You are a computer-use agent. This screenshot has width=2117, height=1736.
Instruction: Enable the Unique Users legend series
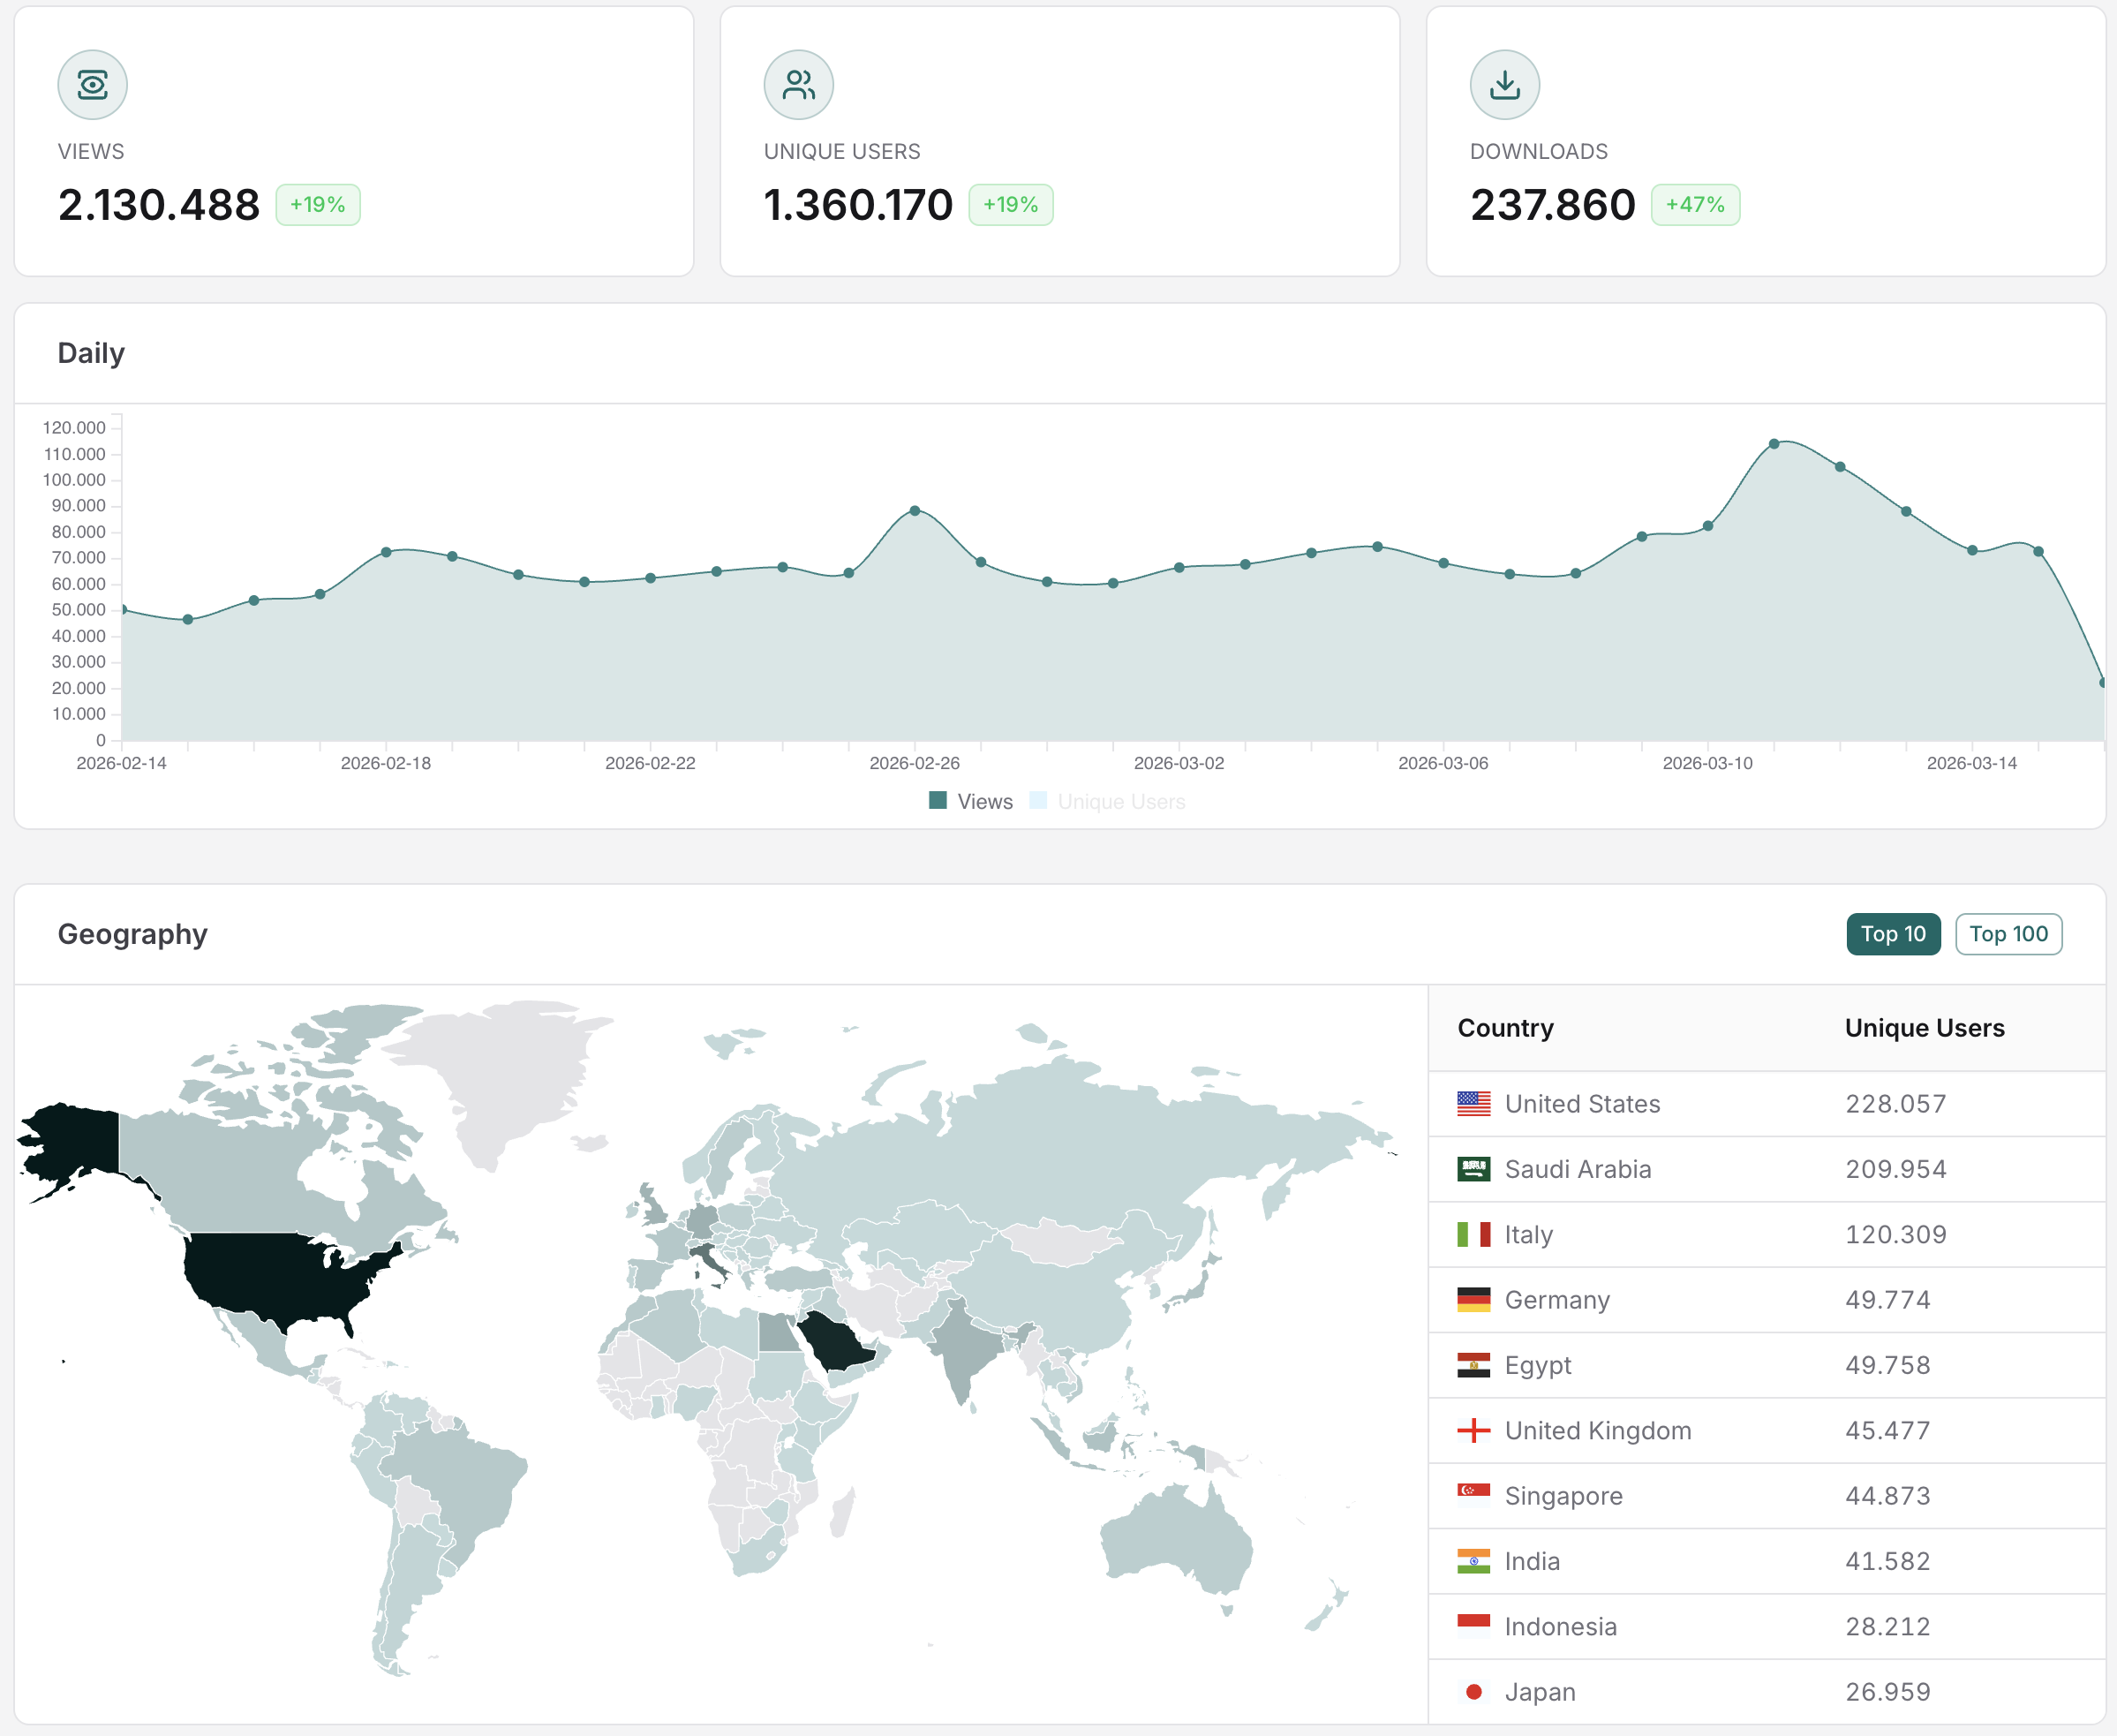[x=1120, y=801]
